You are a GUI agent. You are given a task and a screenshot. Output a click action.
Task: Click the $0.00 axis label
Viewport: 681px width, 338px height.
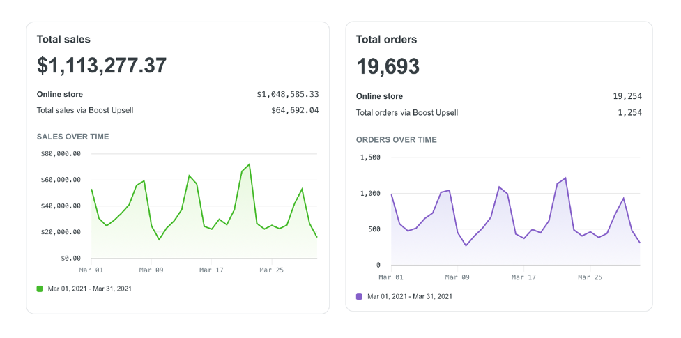click(70, 258)
